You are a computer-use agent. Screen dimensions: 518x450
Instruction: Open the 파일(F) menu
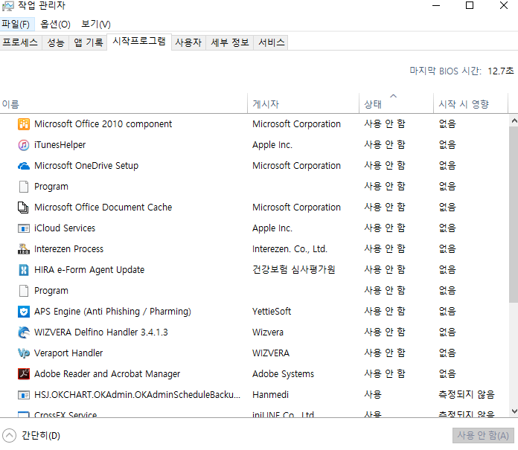(16, 24)
